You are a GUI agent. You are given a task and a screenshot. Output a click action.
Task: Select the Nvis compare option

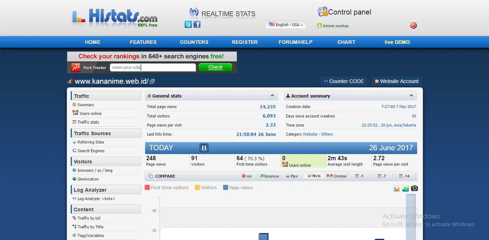(x=314, y=176)
